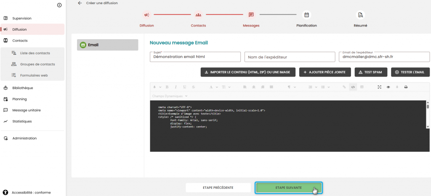
Task: Open the font size TI dropdown
Action: tap(226, 87)
